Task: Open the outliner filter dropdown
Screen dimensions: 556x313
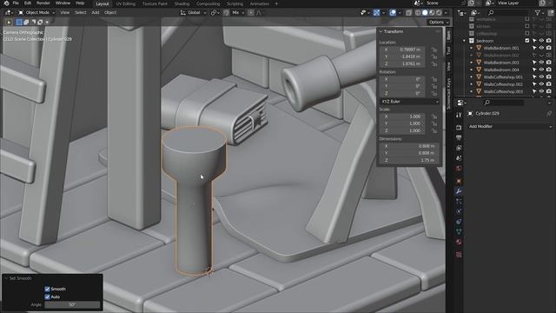Action: [x=539, y=13]
